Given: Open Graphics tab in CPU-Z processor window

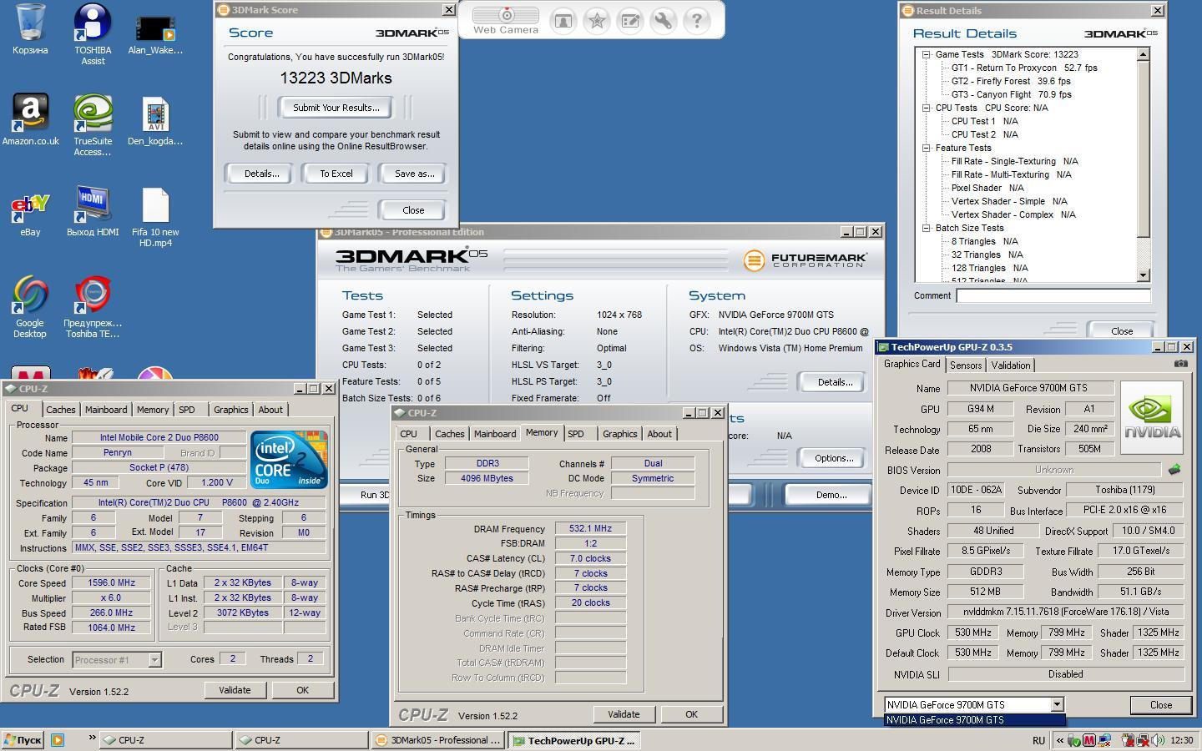Looking at the screenshot, I should point(230,410).
